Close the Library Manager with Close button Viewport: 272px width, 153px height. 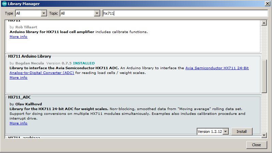[256, 145]
